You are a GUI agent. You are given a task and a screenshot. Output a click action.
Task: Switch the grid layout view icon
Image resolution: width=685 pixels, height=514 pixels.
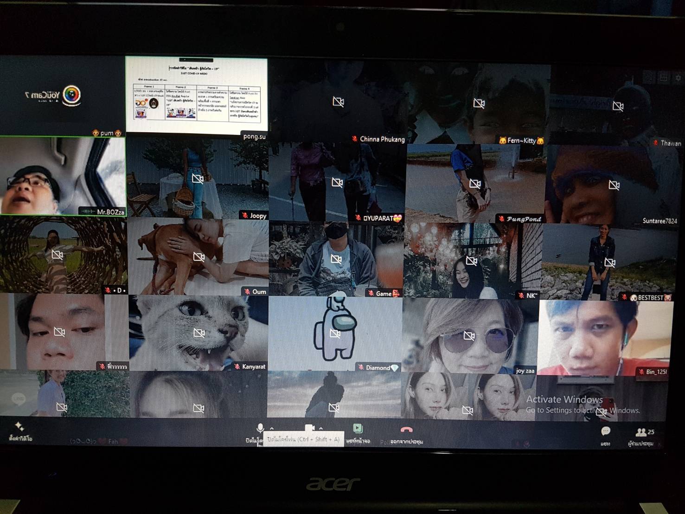tap(664, 77)
